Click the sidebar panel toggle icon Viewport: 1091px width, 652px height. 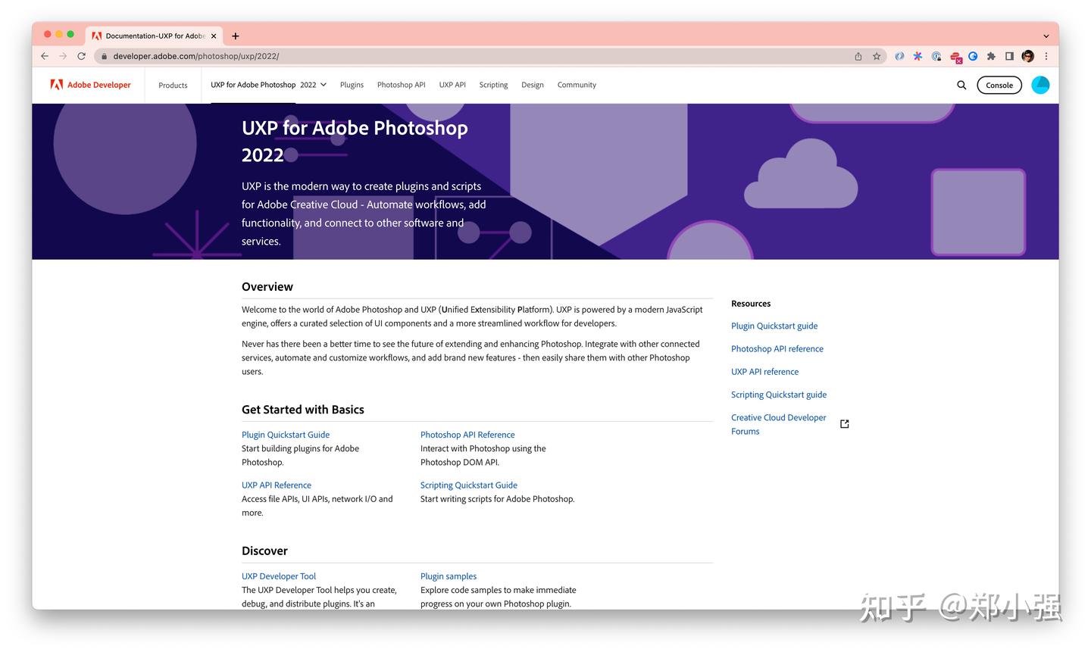coord(1009,56)
